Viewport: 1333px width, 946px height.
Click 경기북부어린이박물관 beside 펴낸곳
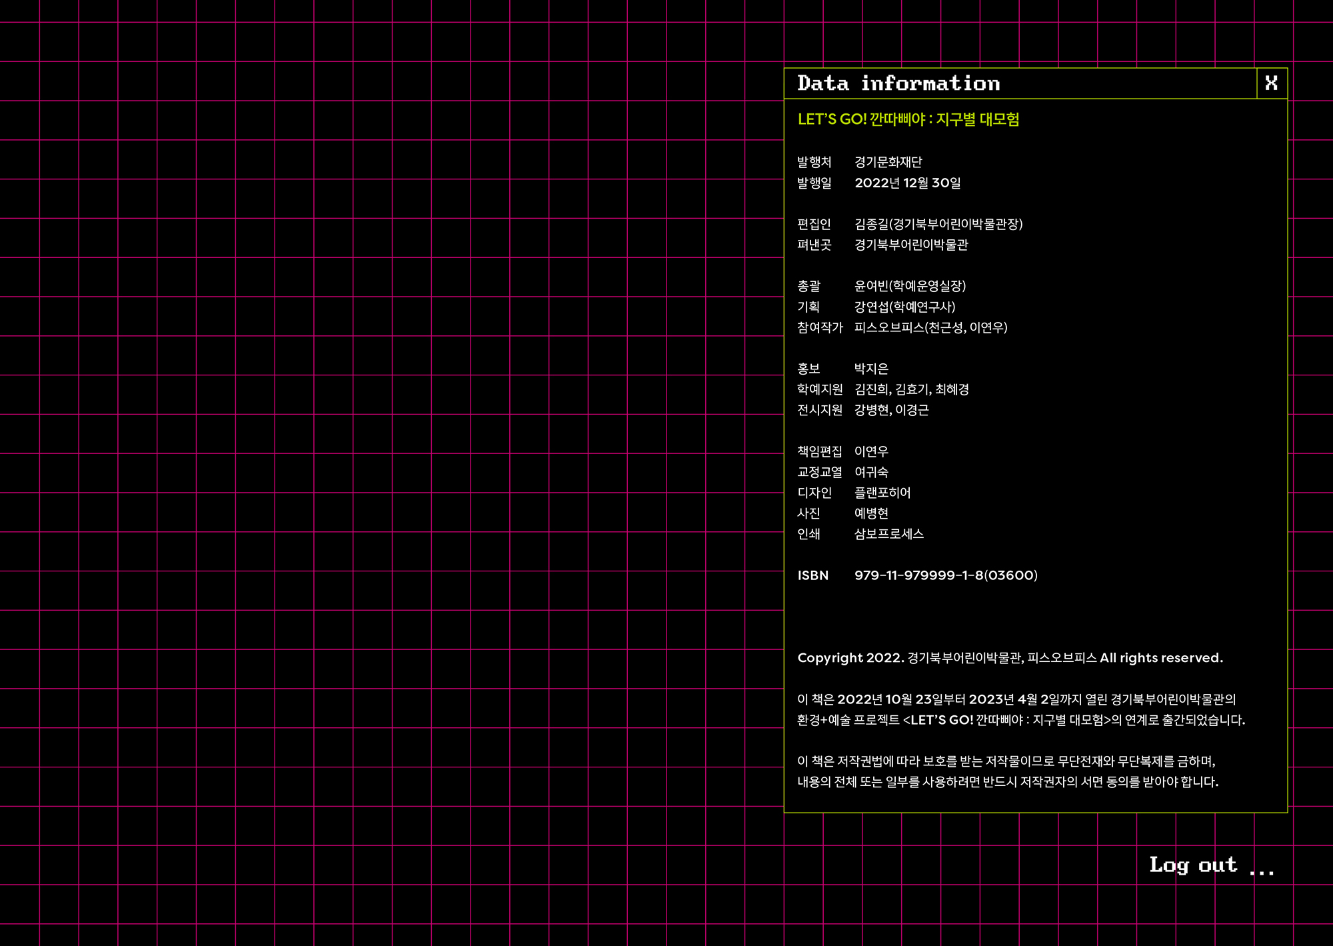click(x=910, y=245)
